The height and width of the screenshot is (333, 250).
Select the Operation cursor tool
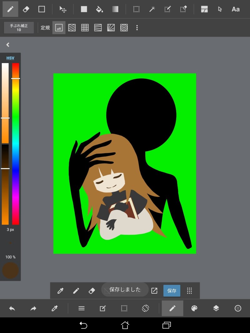point(220,9)
